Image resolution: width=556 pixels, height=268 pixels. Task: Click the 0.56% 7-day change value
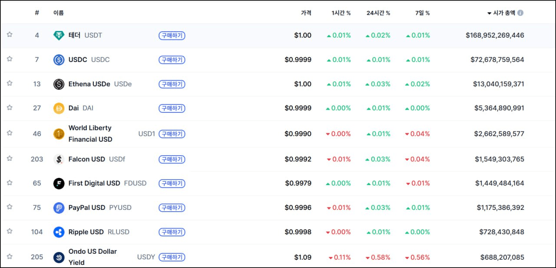click(x=417, y=257)
